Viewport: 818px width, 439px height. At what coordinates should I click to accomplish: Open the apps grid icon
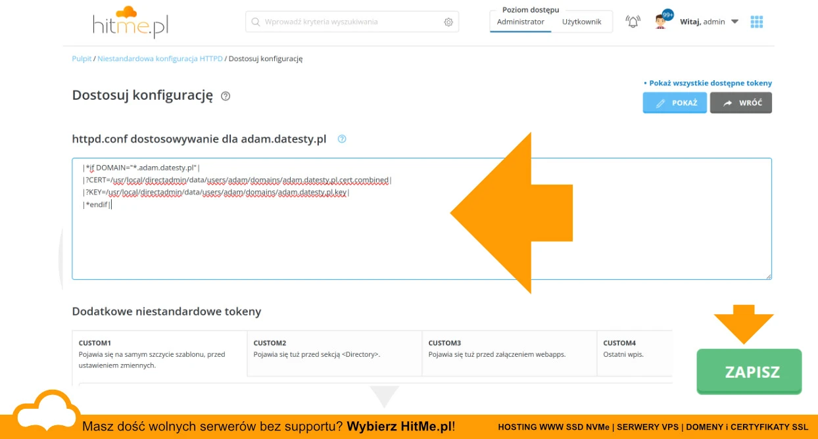point(757,22)
